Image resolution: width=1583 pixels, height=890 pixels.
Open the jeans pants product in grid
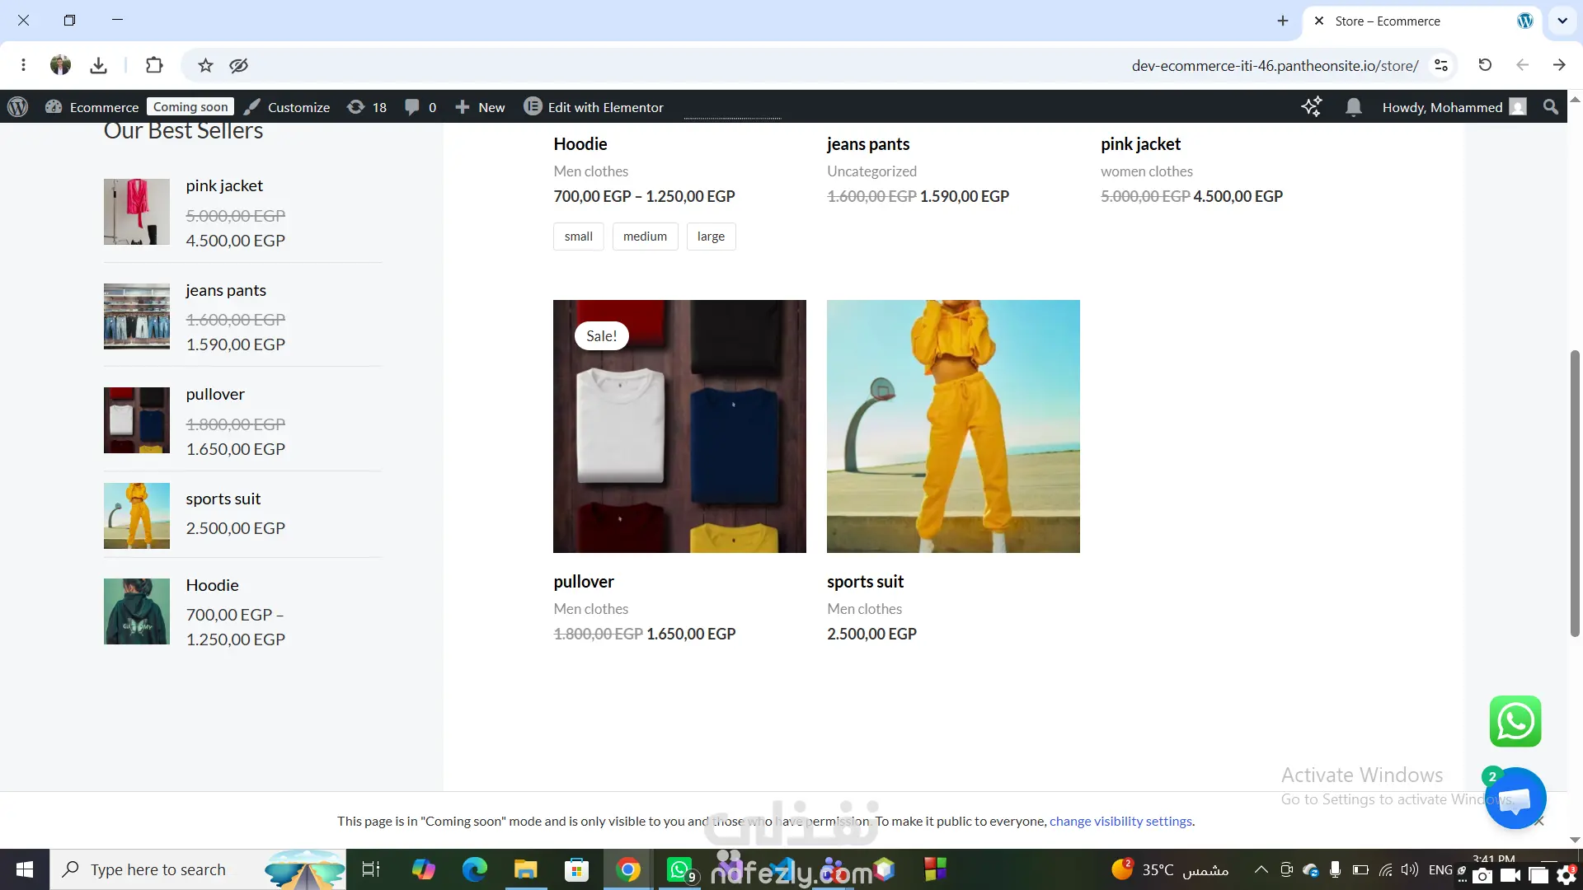tap(868, 144)
